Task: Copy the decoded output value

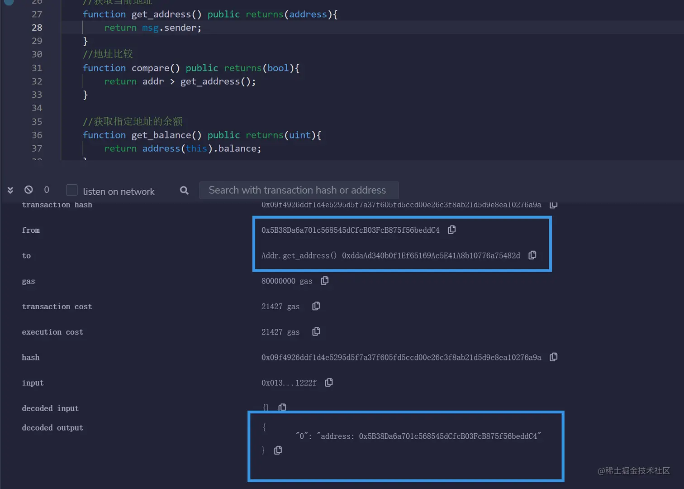Action: pyautogui.click(x=278, y=450)
